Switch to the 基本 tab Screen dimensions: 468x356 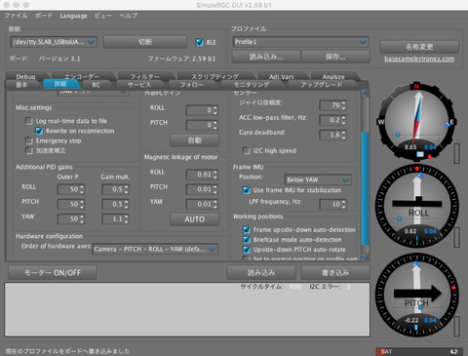[x=22, y=85]
